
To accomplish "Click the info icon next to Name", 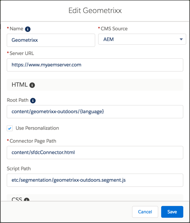I will pos(28,29).
